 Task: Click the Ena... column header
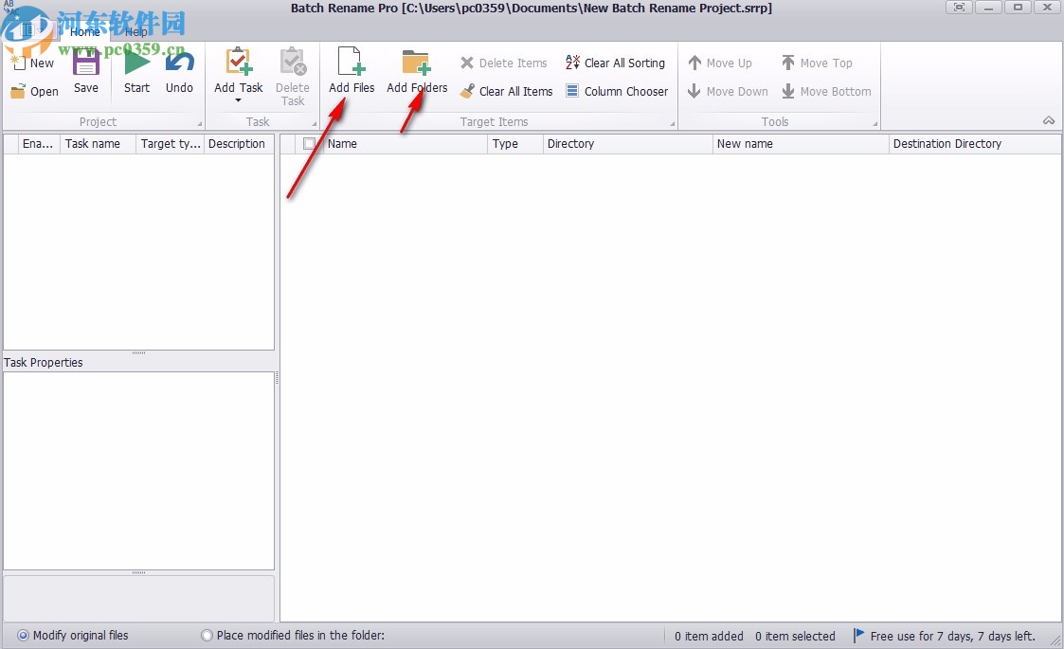pos(39,144)
